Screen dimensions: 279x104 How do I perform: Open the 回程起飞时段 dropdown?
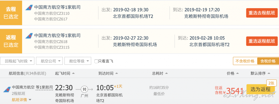coord(17,61)
